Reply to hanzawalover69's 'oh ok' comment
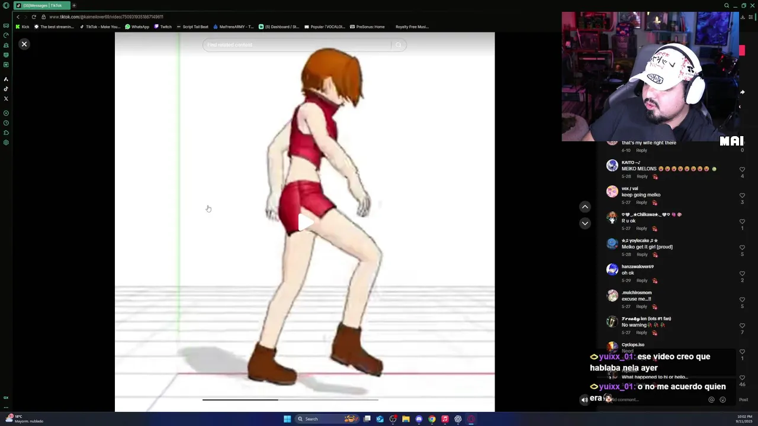This screenshot has height=426, width=758. [642, 280]
